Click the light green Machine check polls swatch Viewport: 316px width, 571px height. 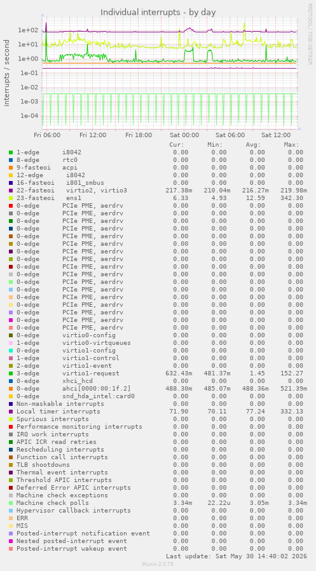point(11,503)
